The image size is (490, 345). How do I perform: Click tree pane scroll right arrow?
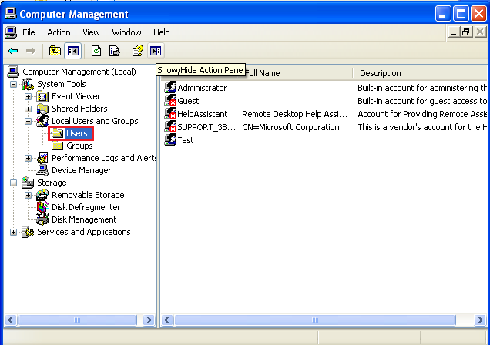pyautogui.click(x=149, y=320)
